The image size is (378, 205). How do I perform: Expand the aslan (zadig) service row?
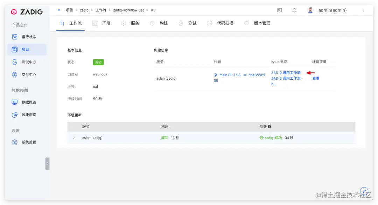(73, 138)
